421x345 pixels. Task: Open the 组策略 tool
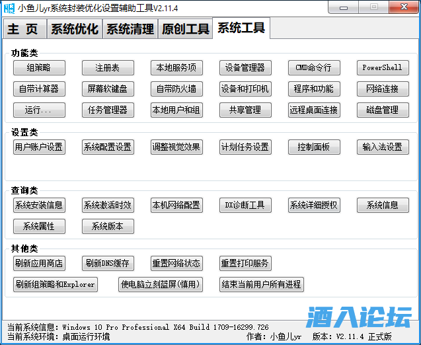pos(39,67)
